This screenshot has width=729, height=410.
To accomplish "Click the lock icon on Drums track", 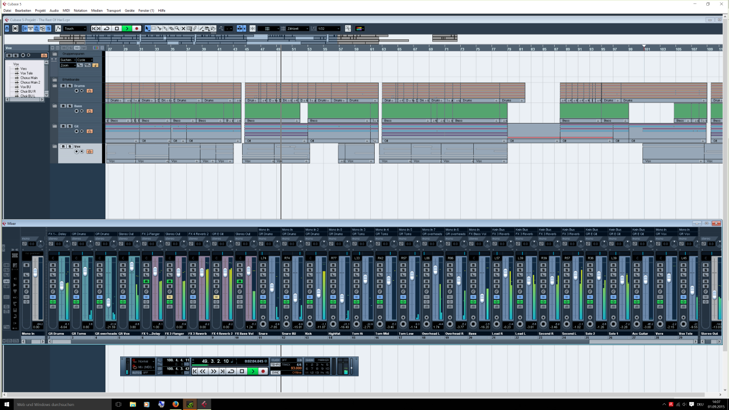I will click(x=89, y=91).
